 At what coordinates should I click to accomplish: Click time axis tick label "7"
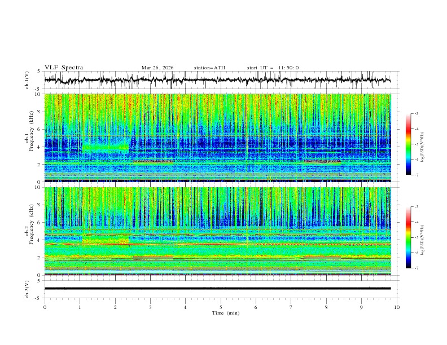291,307
